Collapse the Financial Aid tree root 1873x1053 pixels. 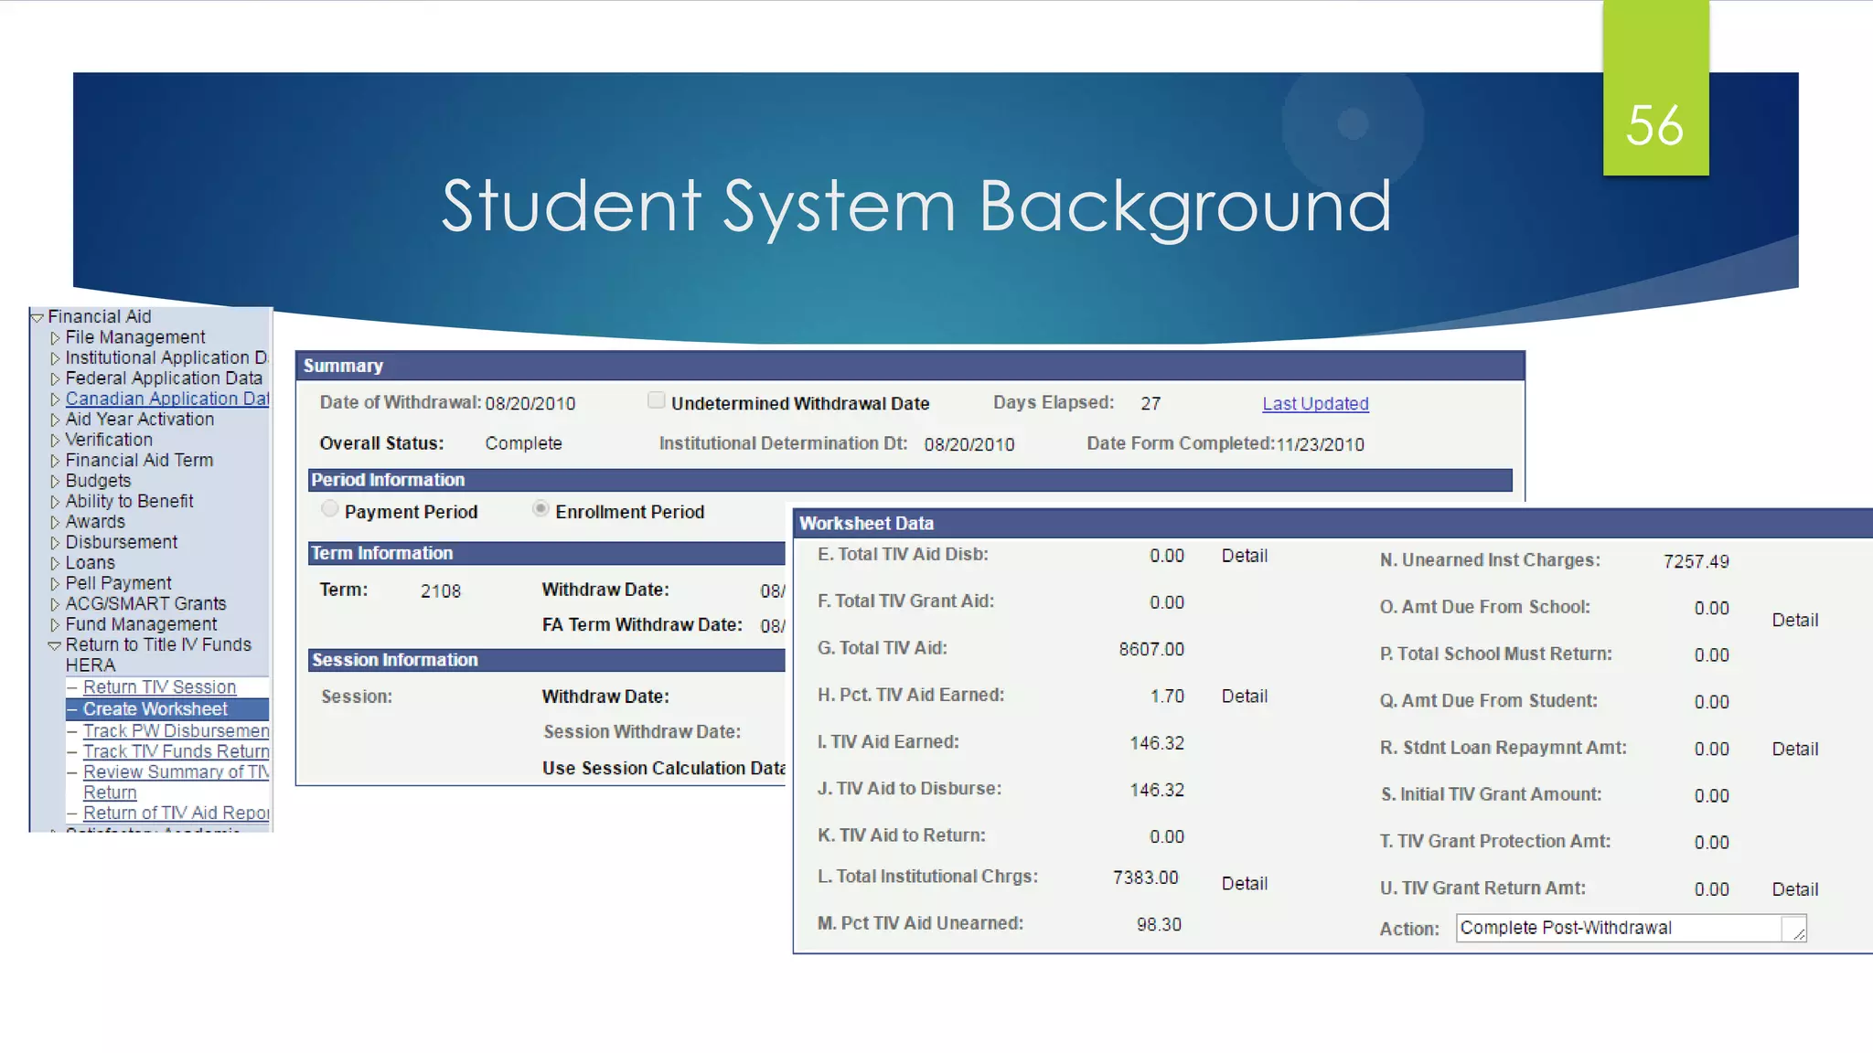coord(37,317)
